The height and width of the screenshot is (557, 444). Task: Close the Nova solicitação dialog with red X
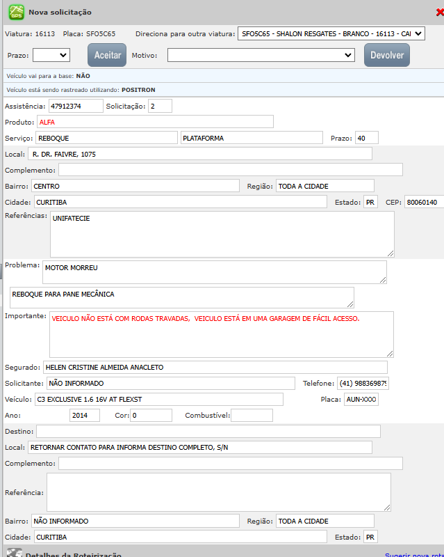[x=439, y=13]
